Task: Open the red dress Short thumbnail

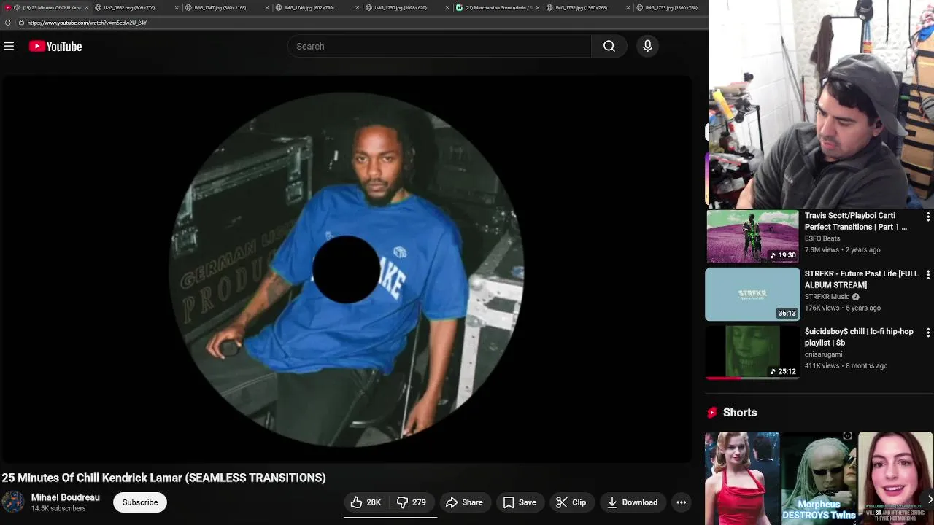Action: pyautogui.click(x=742, y=478)
